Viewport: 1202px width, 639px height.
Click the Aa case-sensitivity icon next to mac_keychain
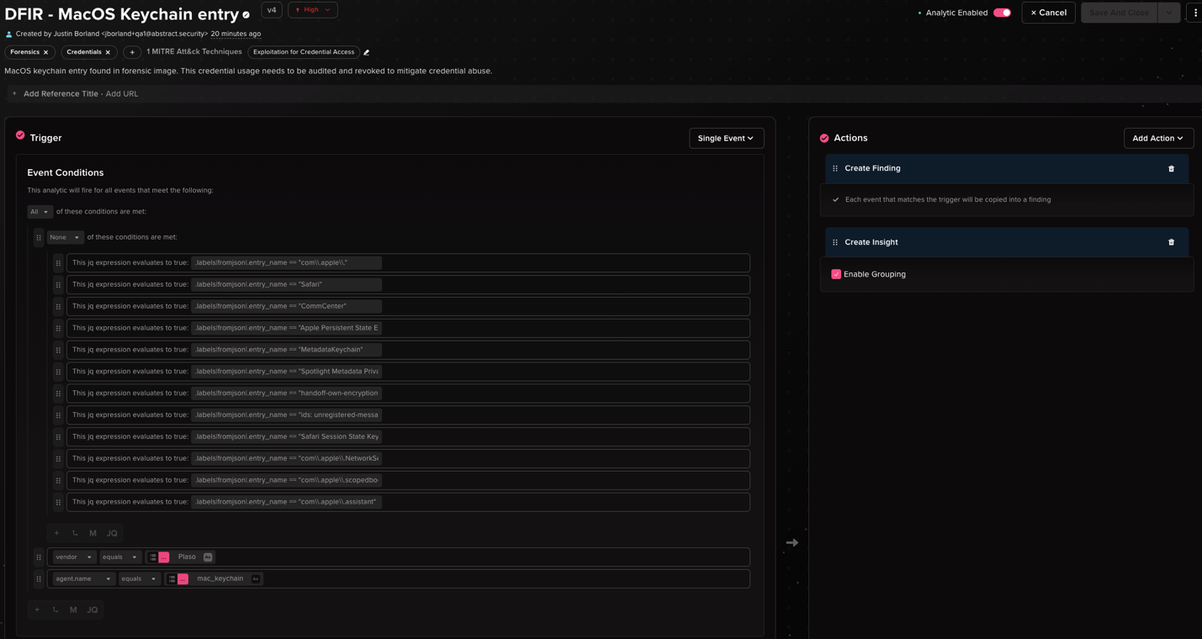pos(256,578)
